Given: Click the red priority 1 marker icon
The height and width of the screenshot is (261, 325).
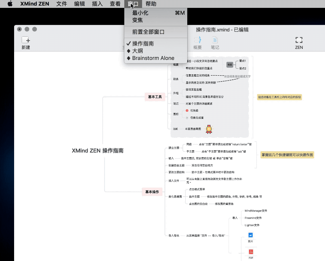Looking at the screenshot, I should click(187, 111).
